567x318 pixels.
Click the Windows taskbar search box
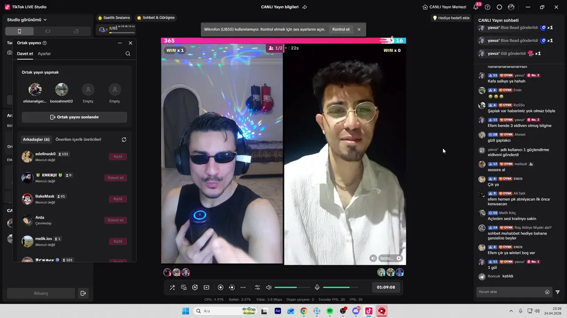pyautogui.click(x=225, y=311)
